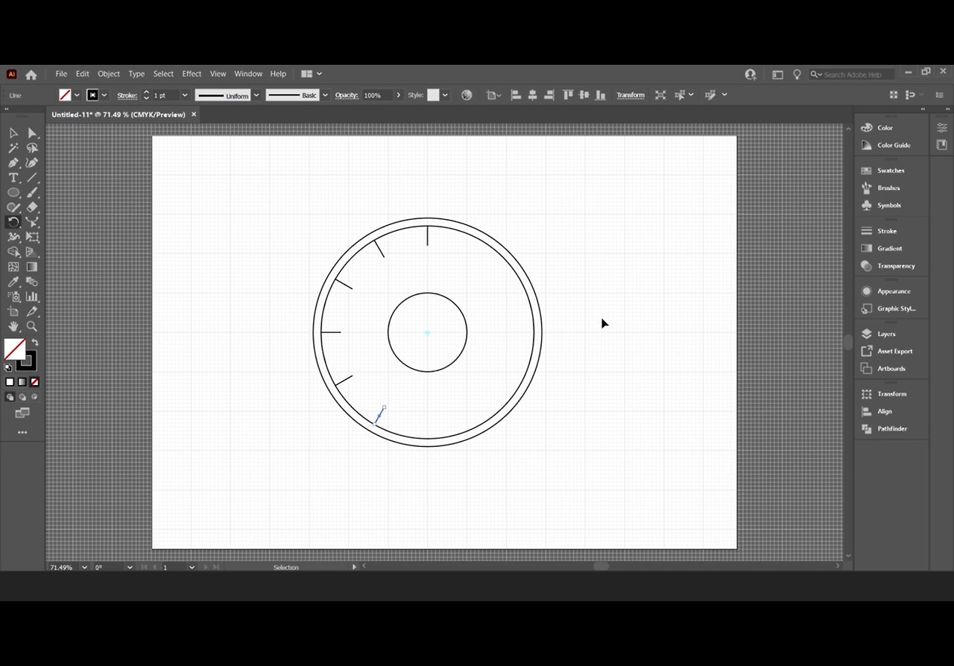Choose the Paintbrush tool
Viewport: 954px width, 666px height.
tap(32, 192)
